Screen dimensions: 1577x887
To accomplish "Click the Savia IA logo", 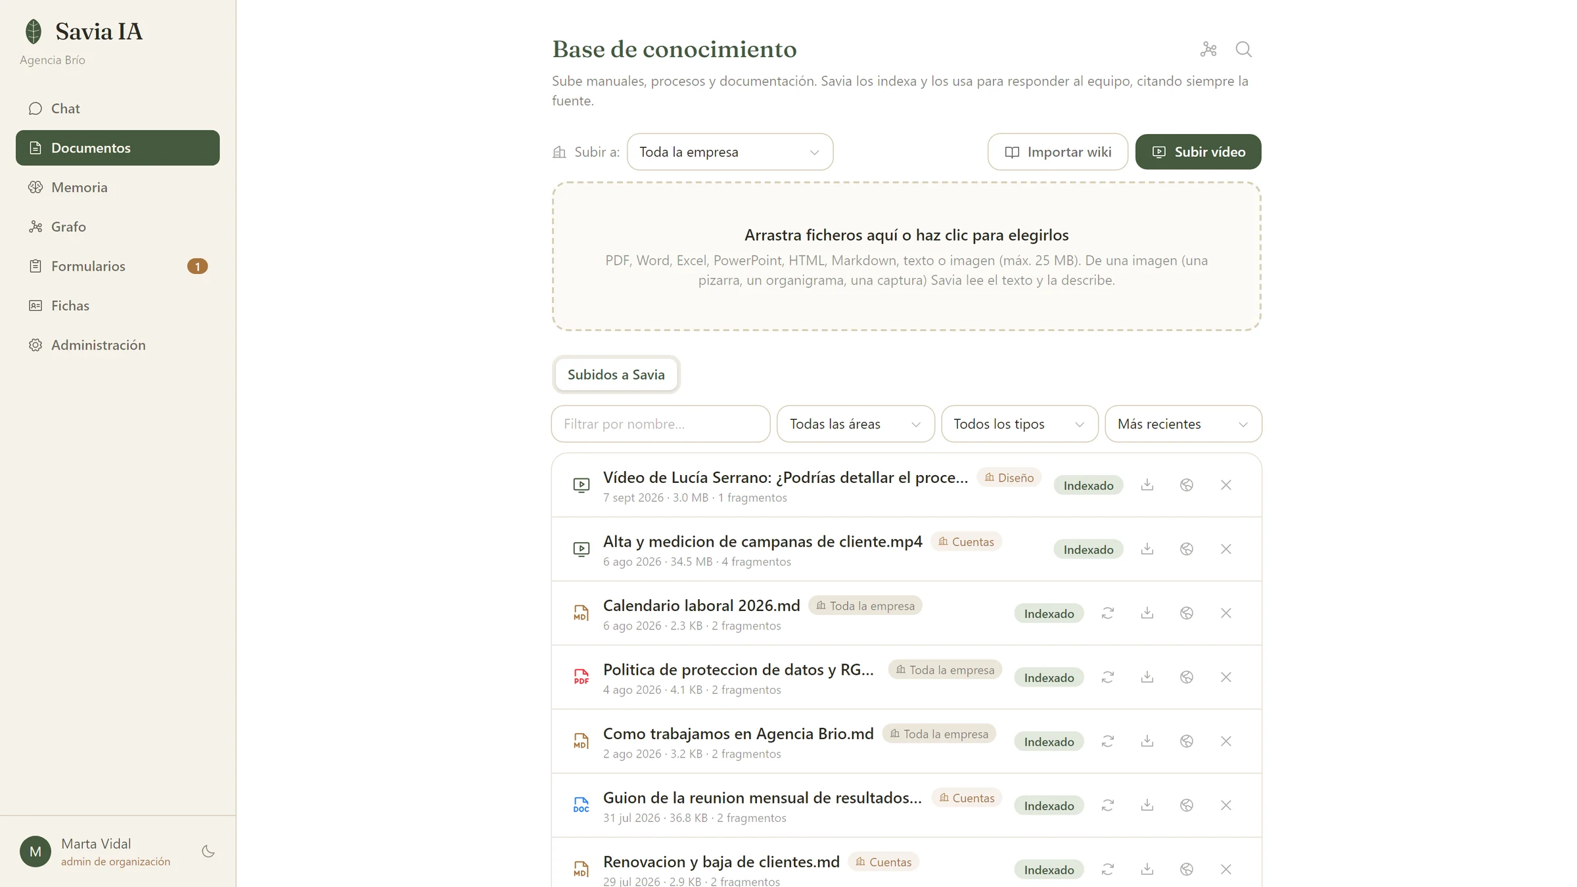I will (x=83, y=32).
